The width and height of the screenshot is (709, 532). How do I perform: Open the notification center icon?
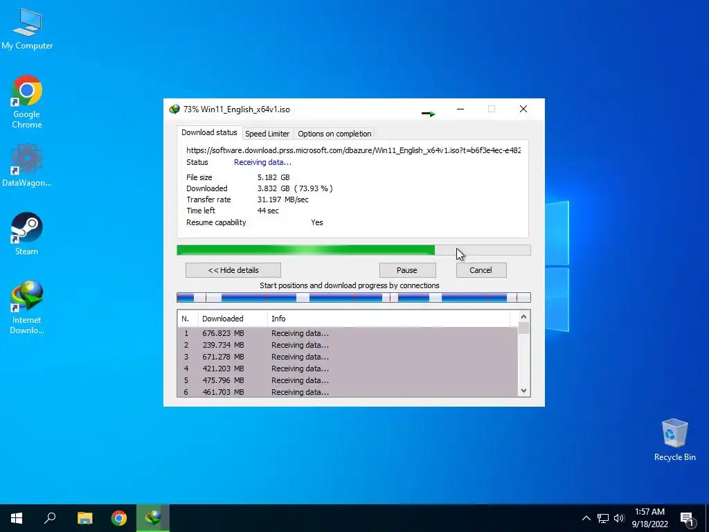click(686, 518)
